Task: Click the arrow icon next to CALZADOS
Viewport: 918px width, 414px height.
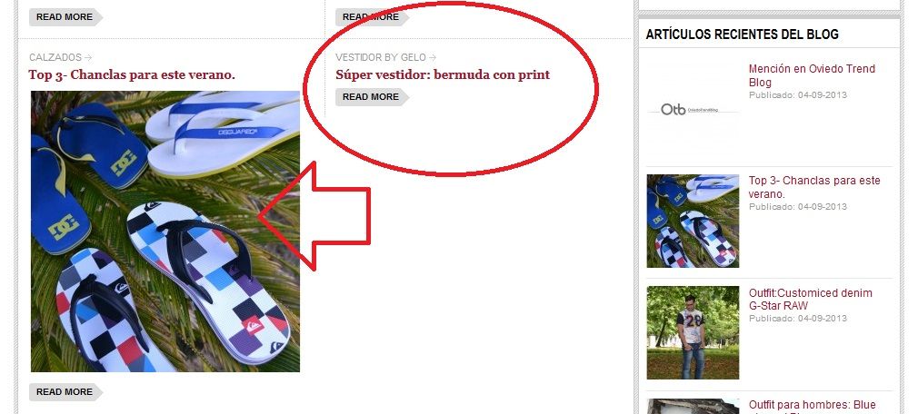Action: click(x=88, y=57)
